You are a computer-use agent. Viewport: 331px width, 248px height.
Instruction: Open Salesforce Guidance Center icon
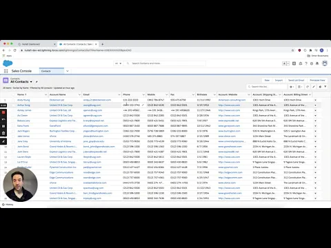click(x=301, y=63)
